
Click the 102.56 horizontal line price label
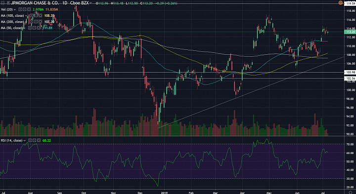[x=350, y=78]
